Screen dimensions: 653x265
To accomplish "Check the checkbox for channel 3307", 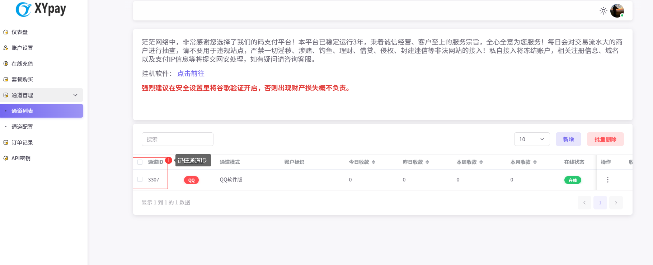I will (140, 180).
